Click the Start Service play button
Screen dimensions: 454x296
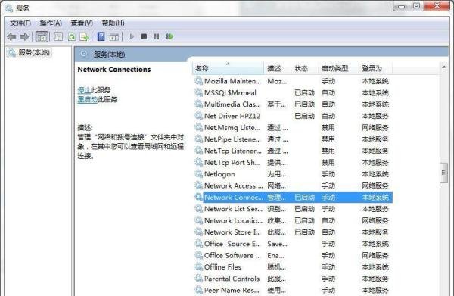click(132, 36)
